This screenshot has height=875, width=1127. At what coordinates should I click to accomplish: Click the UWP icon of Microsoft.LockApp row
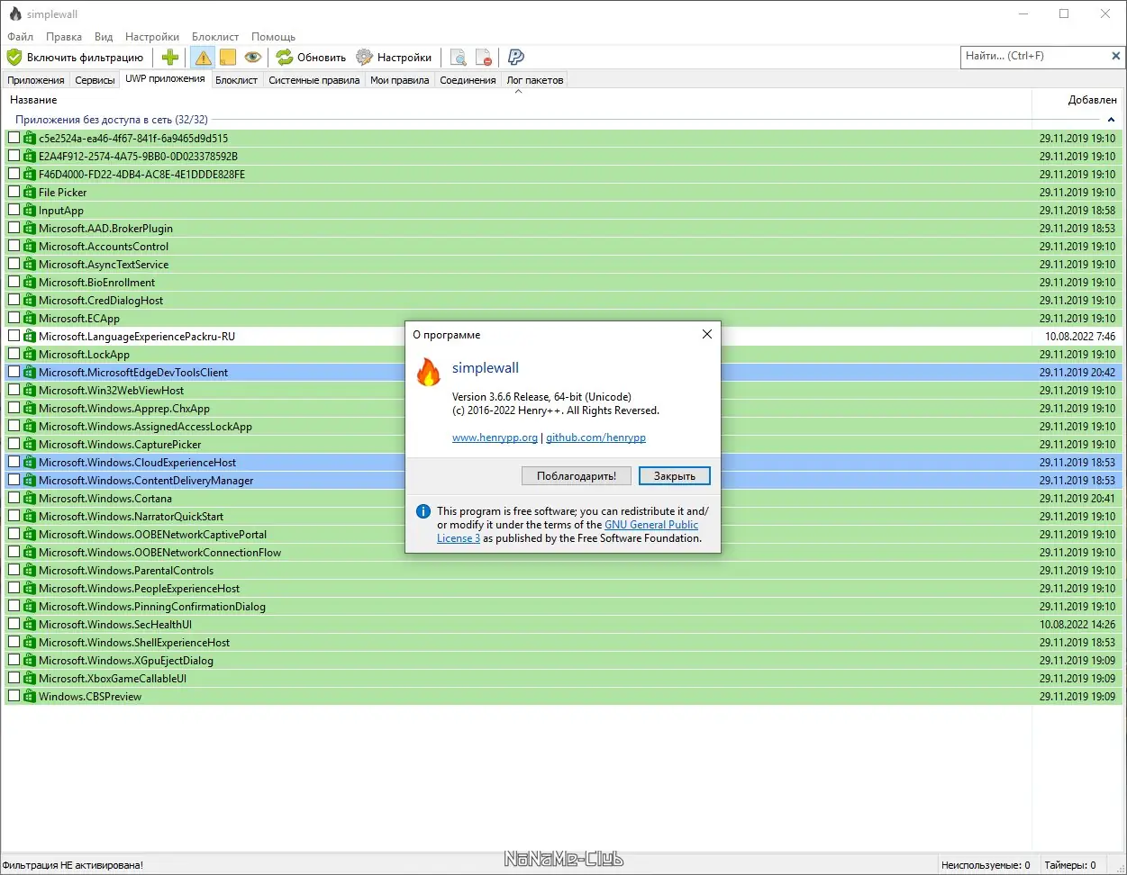(30, 355)
